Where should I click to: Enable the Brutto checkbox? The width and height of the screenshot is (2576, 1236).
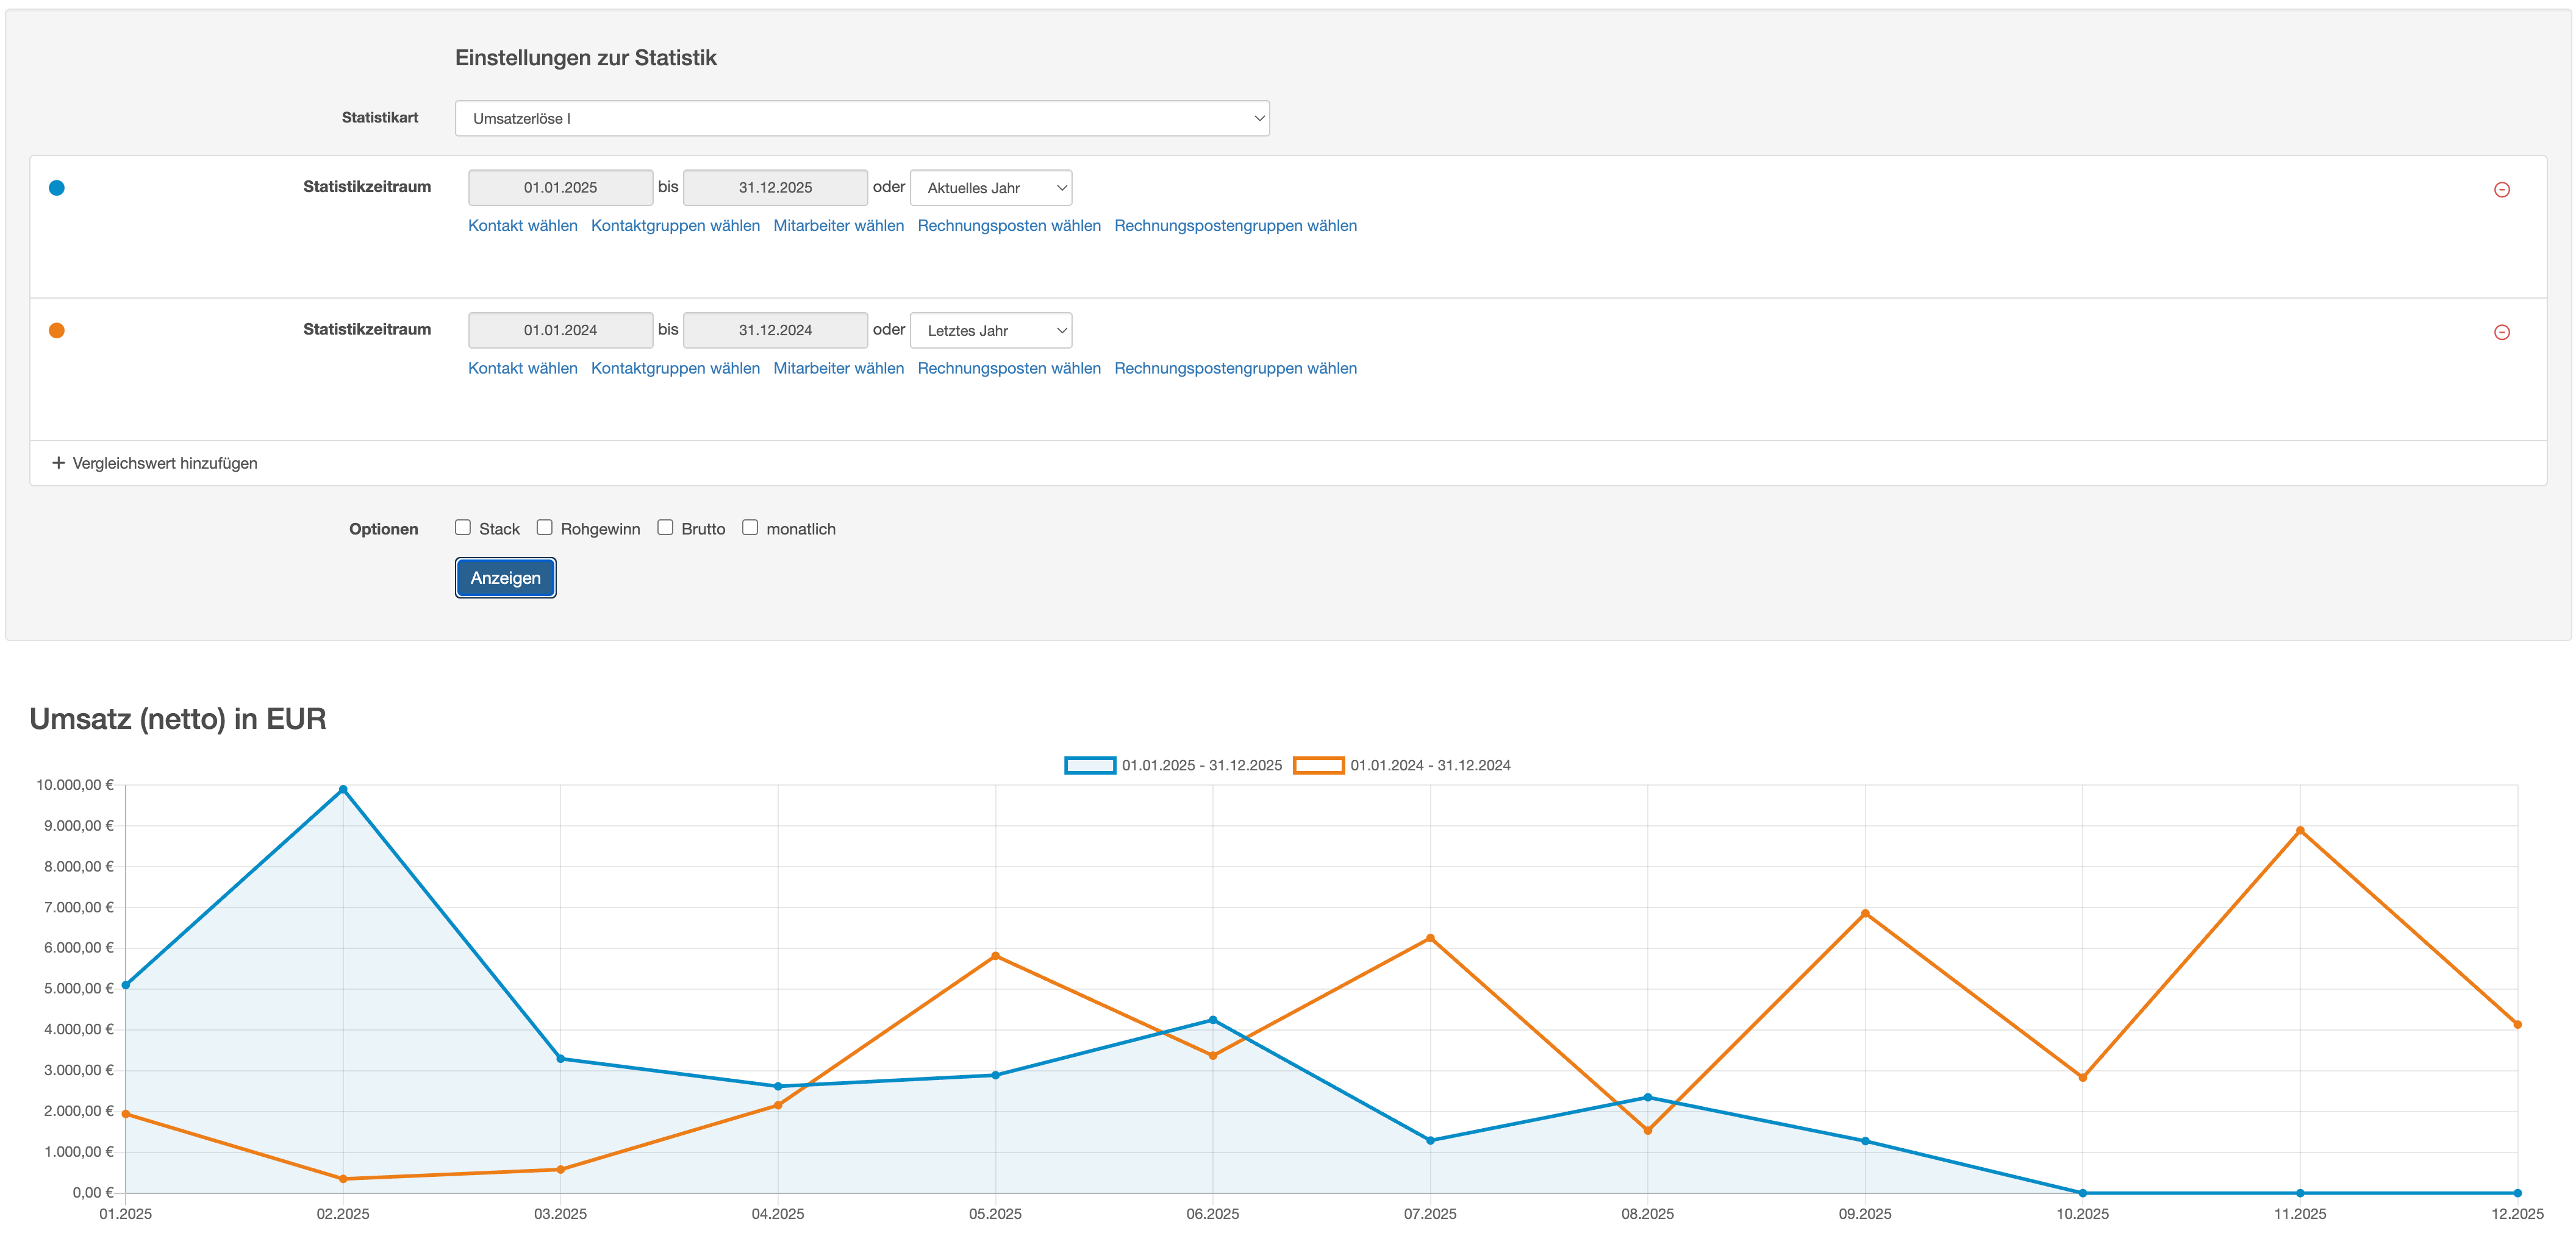[665, 528]
